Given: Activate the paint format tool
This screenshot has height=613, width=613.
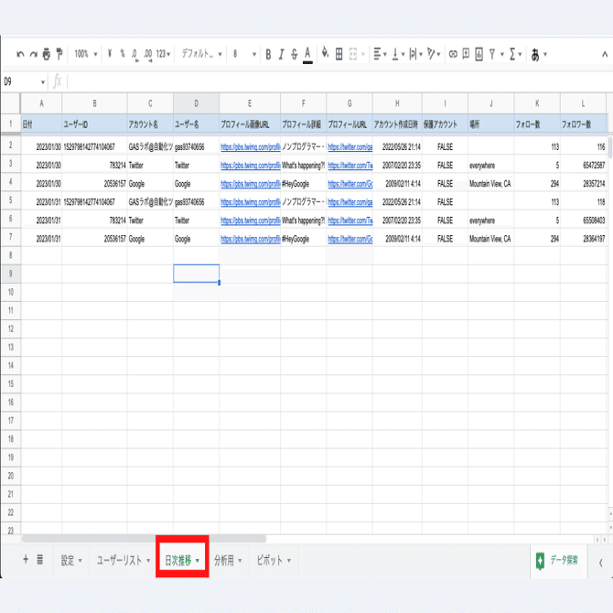Looking at the screenshot, I should [59, 54].
